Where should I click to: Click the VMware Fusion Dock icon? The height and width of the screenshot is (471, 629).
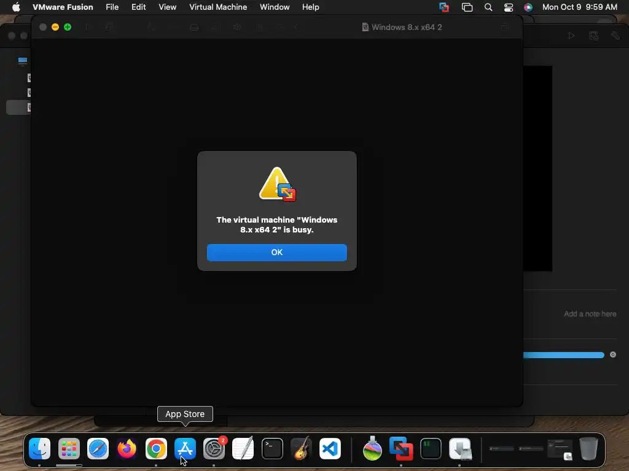click(x=401, y=448)
